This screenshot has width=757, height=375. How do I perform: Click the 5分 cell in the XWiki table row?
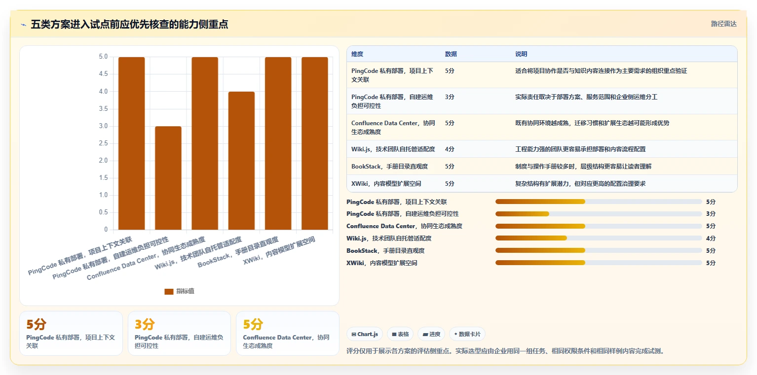[x=450, y=183]
